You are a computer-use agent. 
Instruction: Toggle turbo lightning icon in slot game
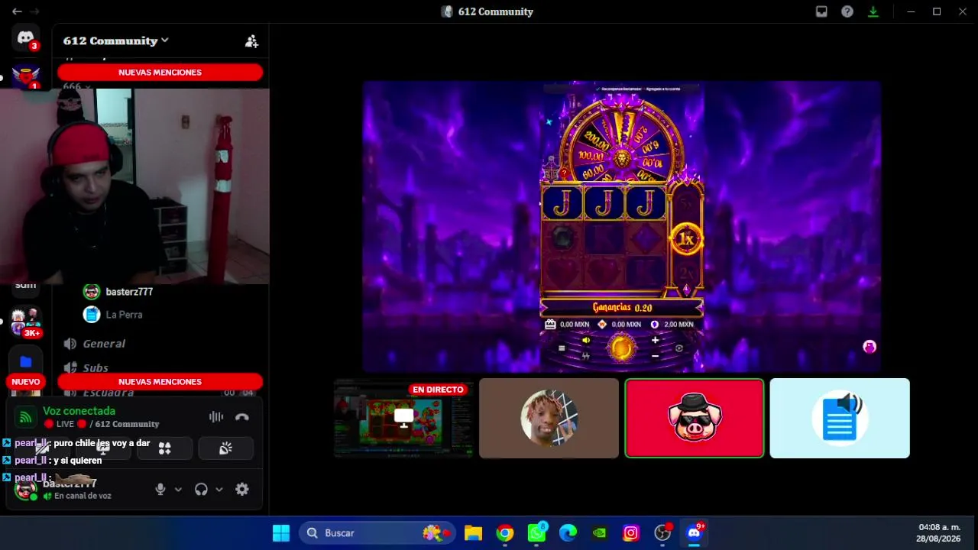pyautogui.click(x=586, y=355)
